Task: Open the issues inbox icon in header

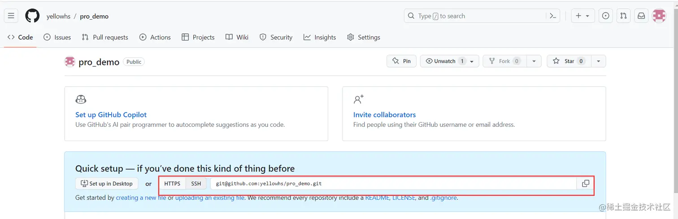Action: (606, 16)
